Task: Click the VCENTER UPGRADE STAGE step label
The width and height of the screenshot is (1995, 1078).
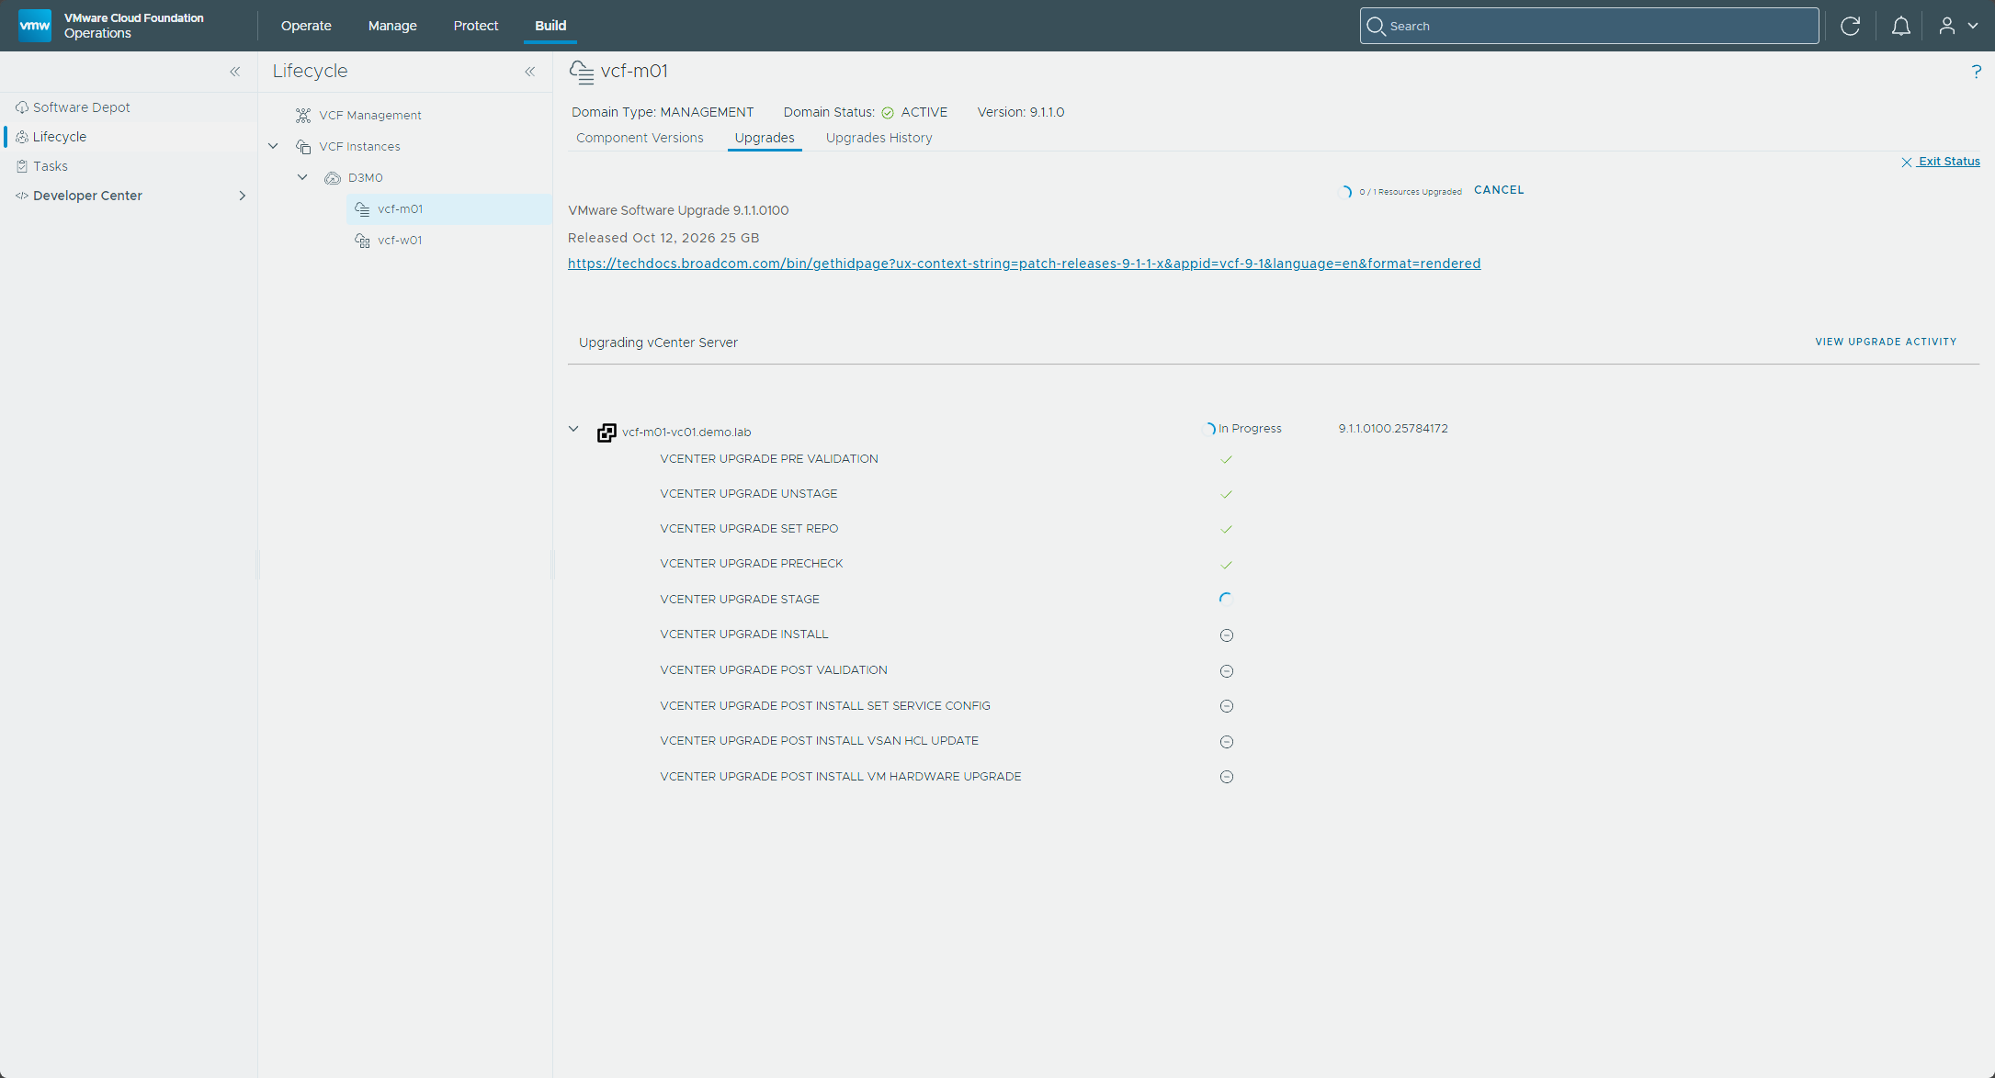Action: pos(740,600)
